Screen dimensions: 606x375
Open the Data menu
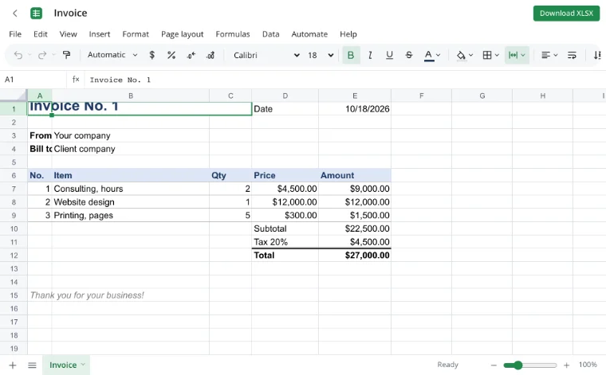point(270,34)
